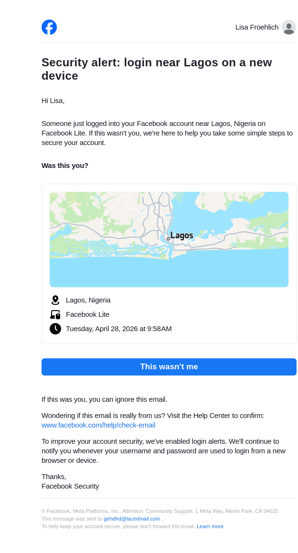This screenshot has height=553, width=298.
Task: Click the gehdhd@lacedmail.com email link
Action: click(x=132, y=519)
